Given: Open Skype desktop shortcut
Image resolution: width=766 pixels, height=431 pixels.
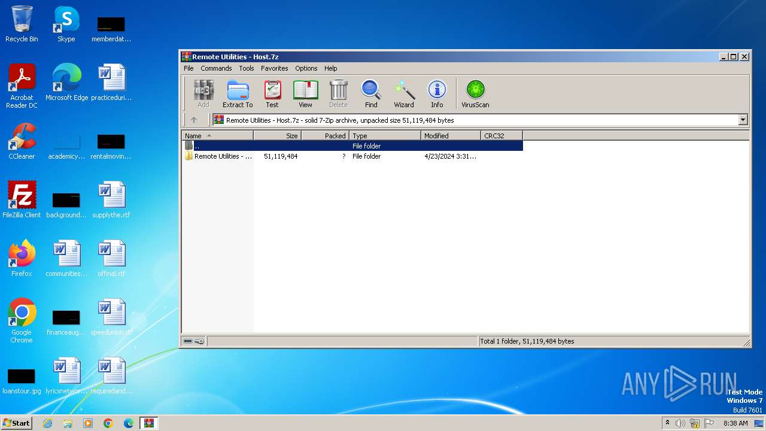Looking at the screenshot, I should (x=66, y=24).
